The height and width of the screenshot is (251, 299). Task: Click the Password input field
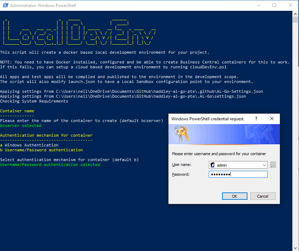(238, 174)
